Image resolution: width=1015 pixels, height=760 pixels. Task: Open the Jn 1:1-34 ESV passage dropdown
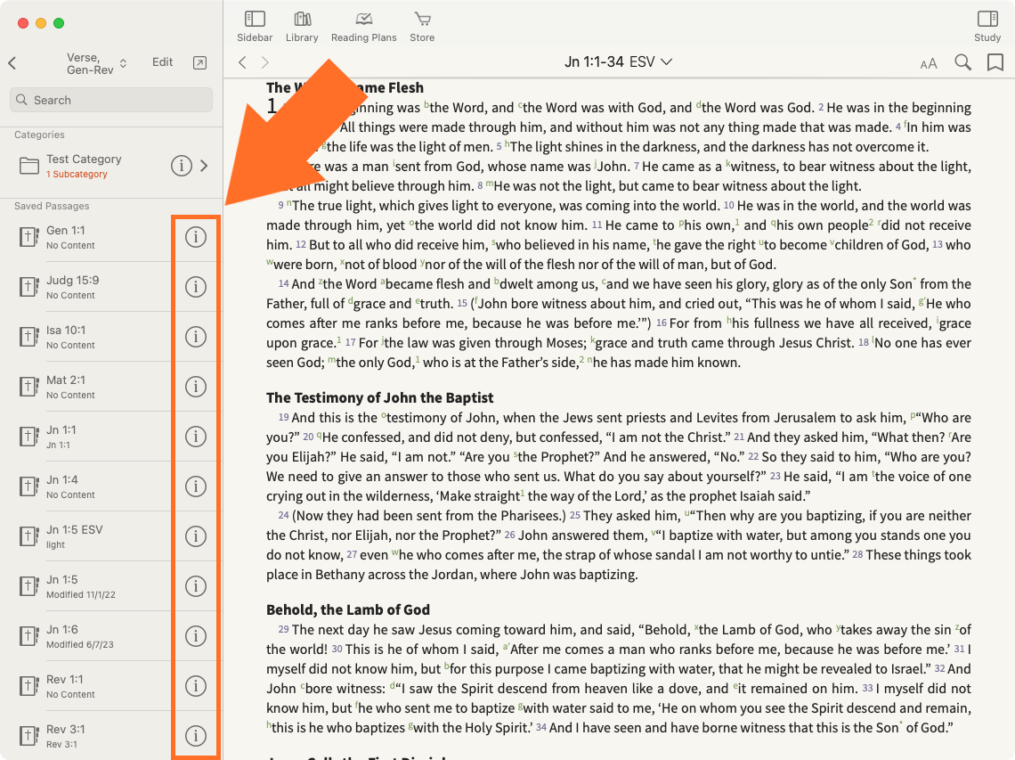[618, 61]
